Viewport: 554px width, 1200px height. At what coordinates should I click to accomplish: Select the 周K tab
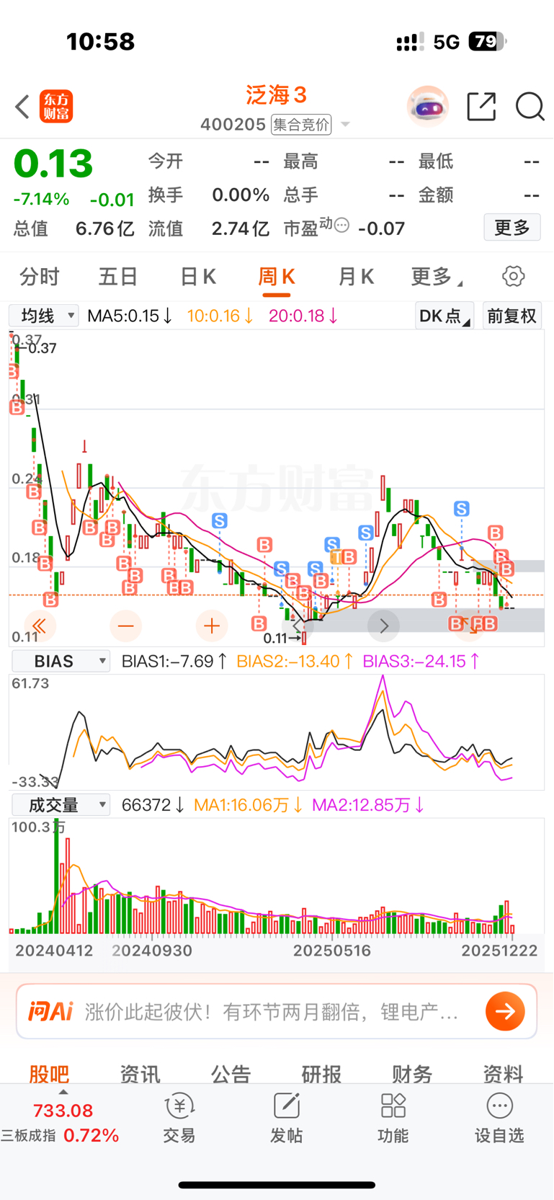pos(277,276)
